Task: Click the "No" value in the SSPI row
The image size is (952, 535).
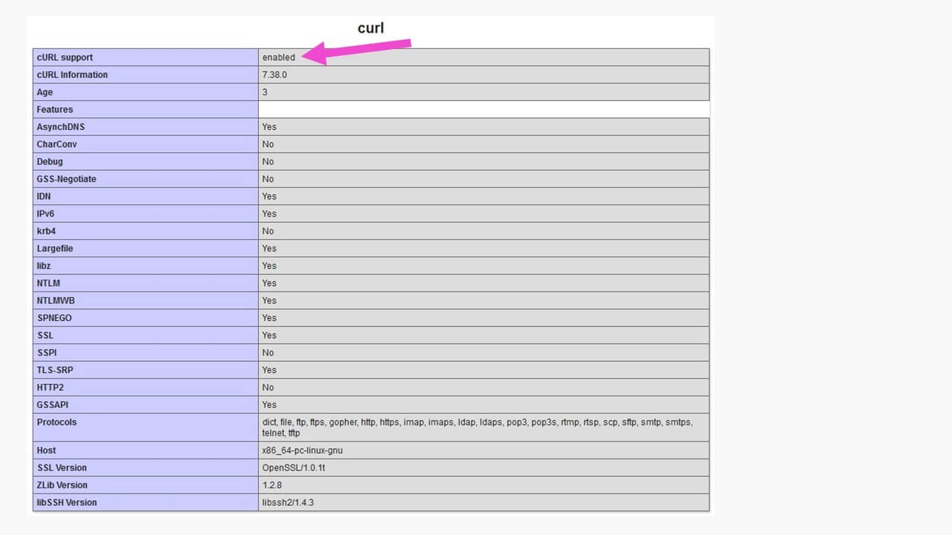Action: (268, 353)
